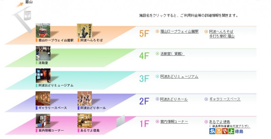Click the entrance door icon on 1F

coord(121,121)
